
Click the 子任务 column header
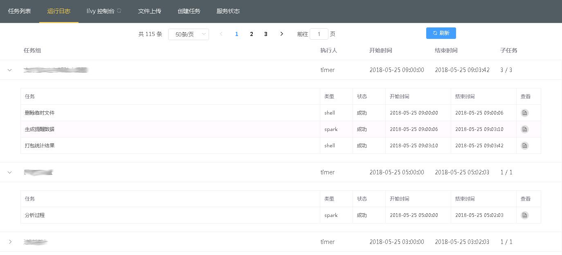point(509,50)
